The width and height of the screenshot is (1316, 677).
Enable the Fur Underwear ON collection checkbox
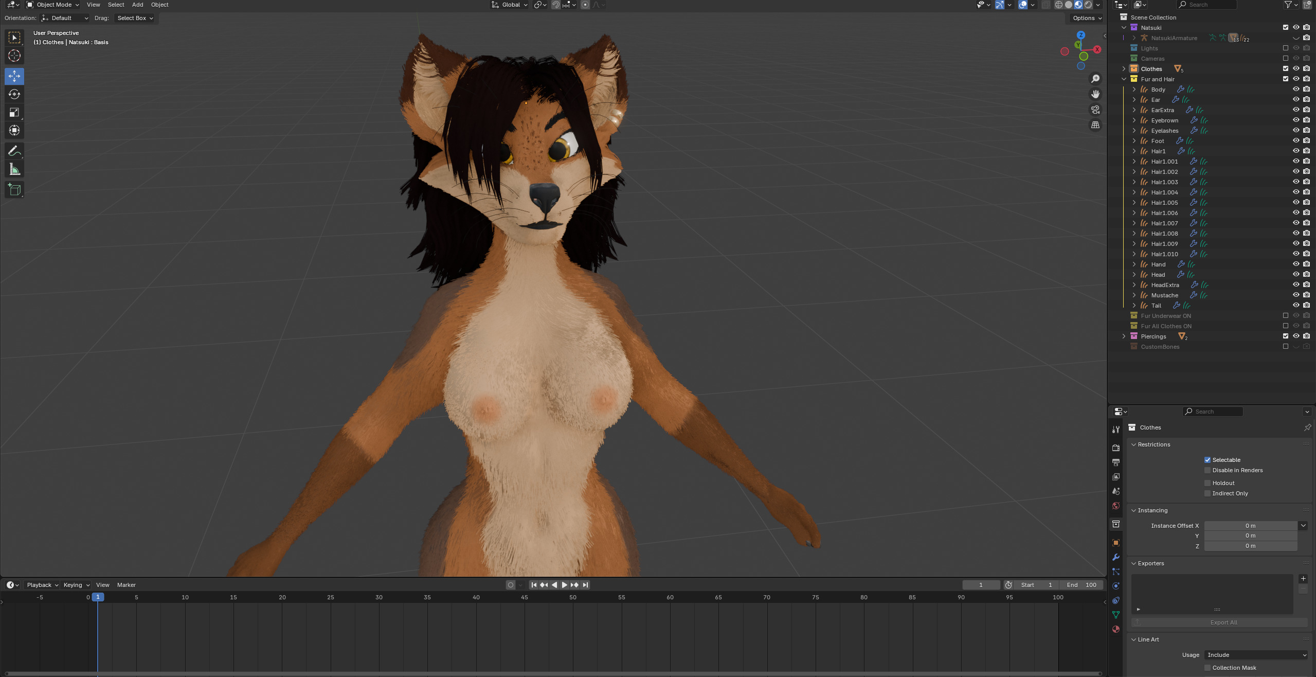[1286, 315]
